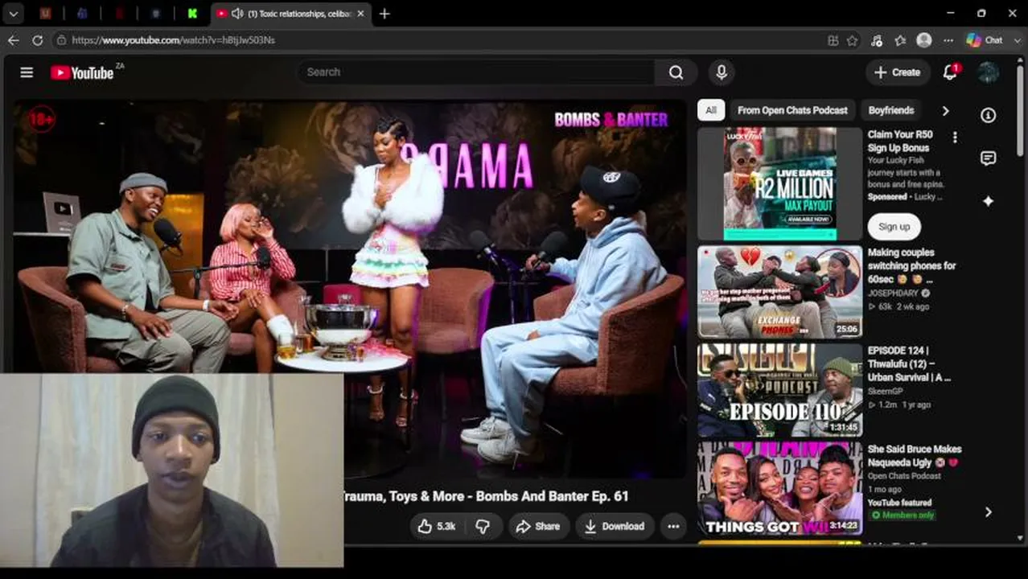
Task: Click the main video player
Action: click(x=349, y=289)
